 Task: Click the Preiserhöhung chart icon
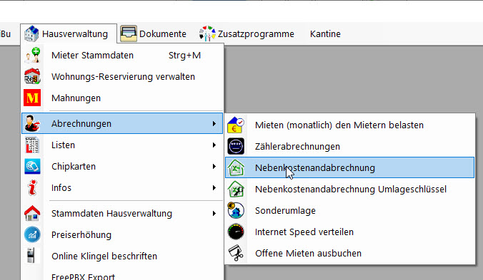point(32,234)
